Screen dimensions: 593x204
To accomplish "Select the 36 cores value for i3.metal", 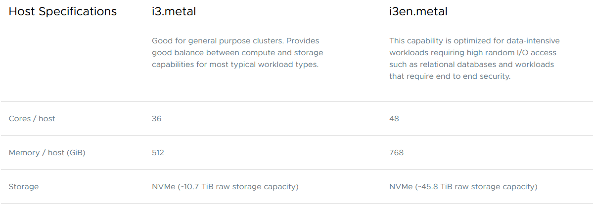I will pos(157,118).
